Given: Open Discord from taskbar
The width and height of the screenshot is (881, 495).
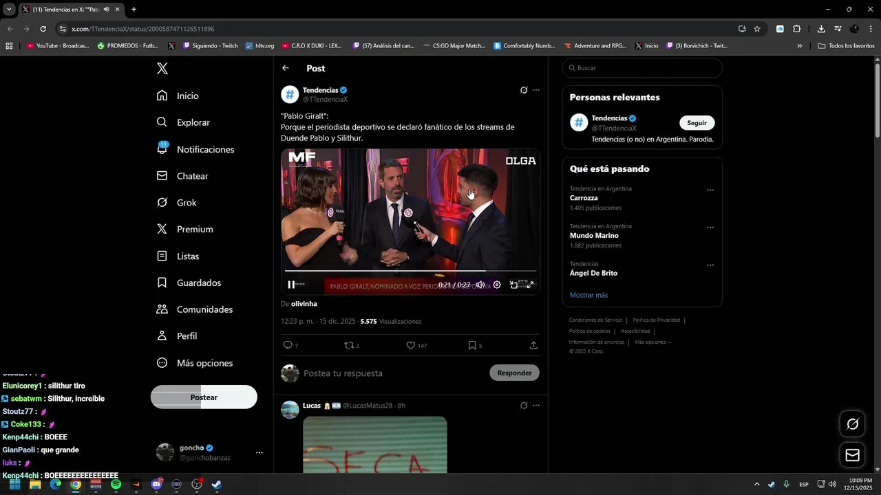Looking at the screenshot, I should point(156,484).
